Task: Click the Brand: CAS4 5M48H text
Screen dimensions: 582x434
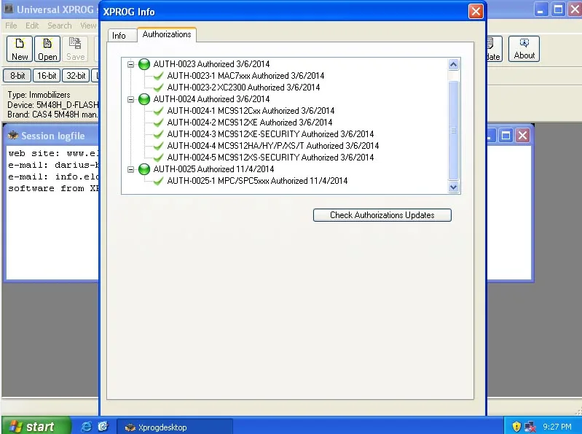Action: (52, 115)
